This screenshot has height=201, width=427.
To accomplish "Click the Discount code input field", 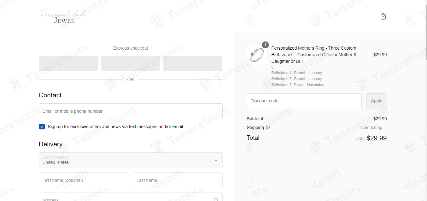I will point(304,101).
